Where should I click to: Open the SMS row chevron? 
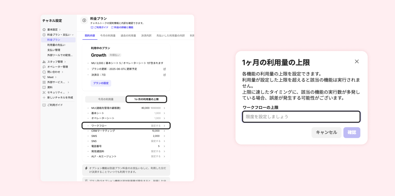click(x=164, y=136)
